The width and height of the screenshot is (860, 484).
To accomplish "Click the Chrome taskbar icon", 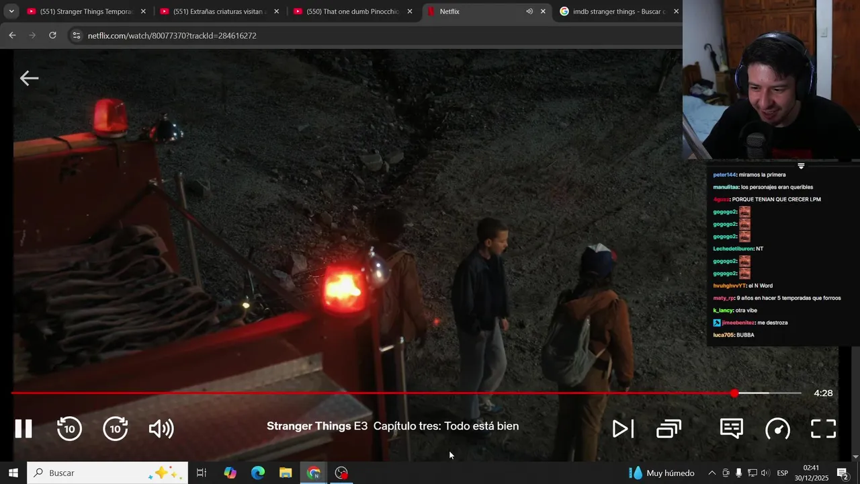I will pos(314,473).
